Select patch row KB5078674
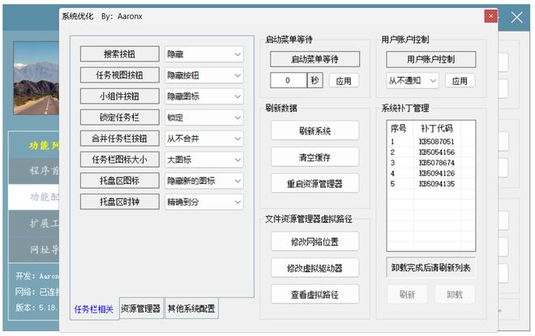 (430, 163)
